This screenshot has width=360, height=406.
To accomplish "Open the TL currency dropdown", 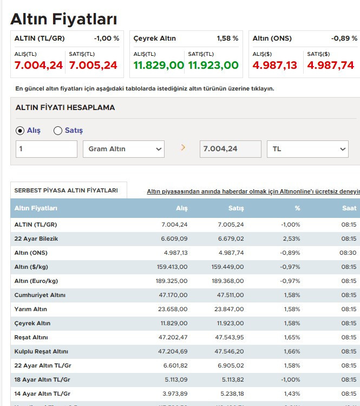I will point(307,149).
